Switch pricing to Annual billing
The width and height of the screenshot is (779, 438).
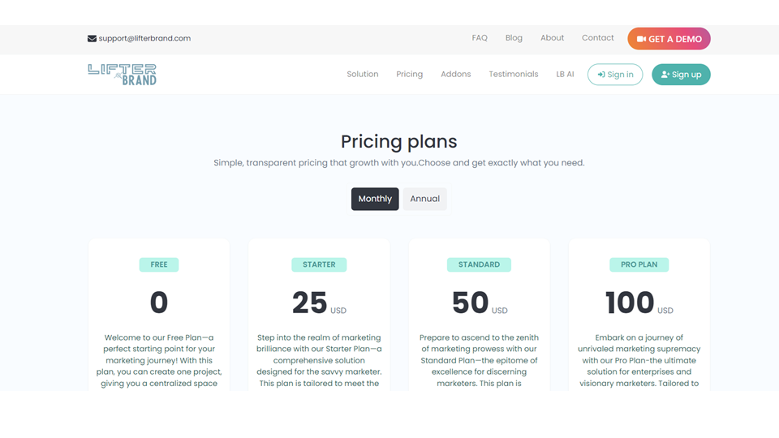click(x=424, y=199)
